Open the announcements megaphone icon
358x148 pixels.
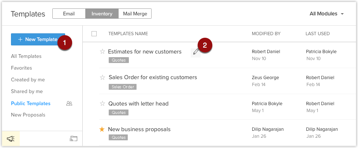pyautogui.click(x=11, y=138)
